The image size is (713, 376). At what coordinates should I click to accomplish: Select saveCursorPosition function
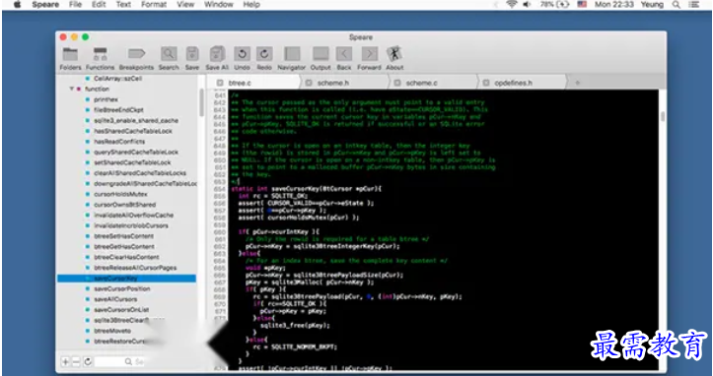point(122,288)
